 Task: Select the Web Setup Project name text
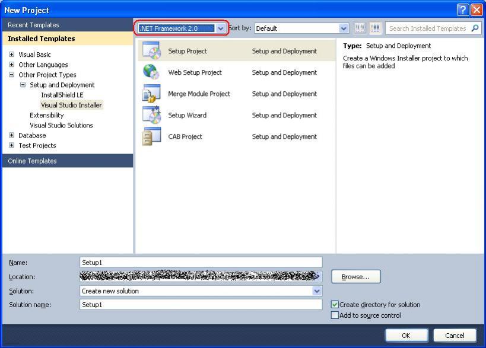click(x=195, y=72)
